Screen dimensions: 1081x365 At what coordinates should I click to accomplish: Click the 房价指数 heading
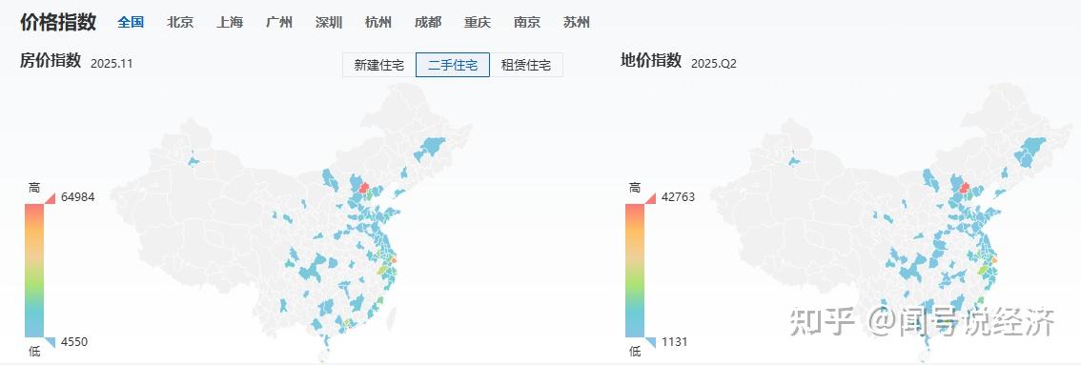(51, 61)
